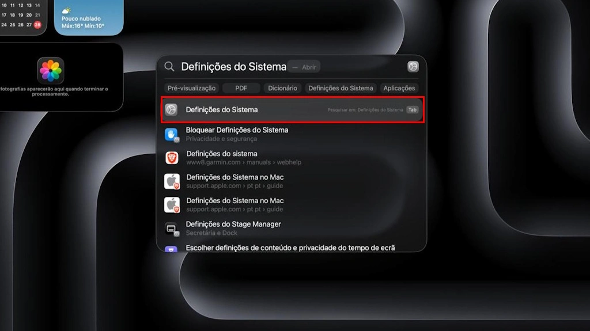
Task: Click the first Apple support result icon
Action: (x=172, y=181)
